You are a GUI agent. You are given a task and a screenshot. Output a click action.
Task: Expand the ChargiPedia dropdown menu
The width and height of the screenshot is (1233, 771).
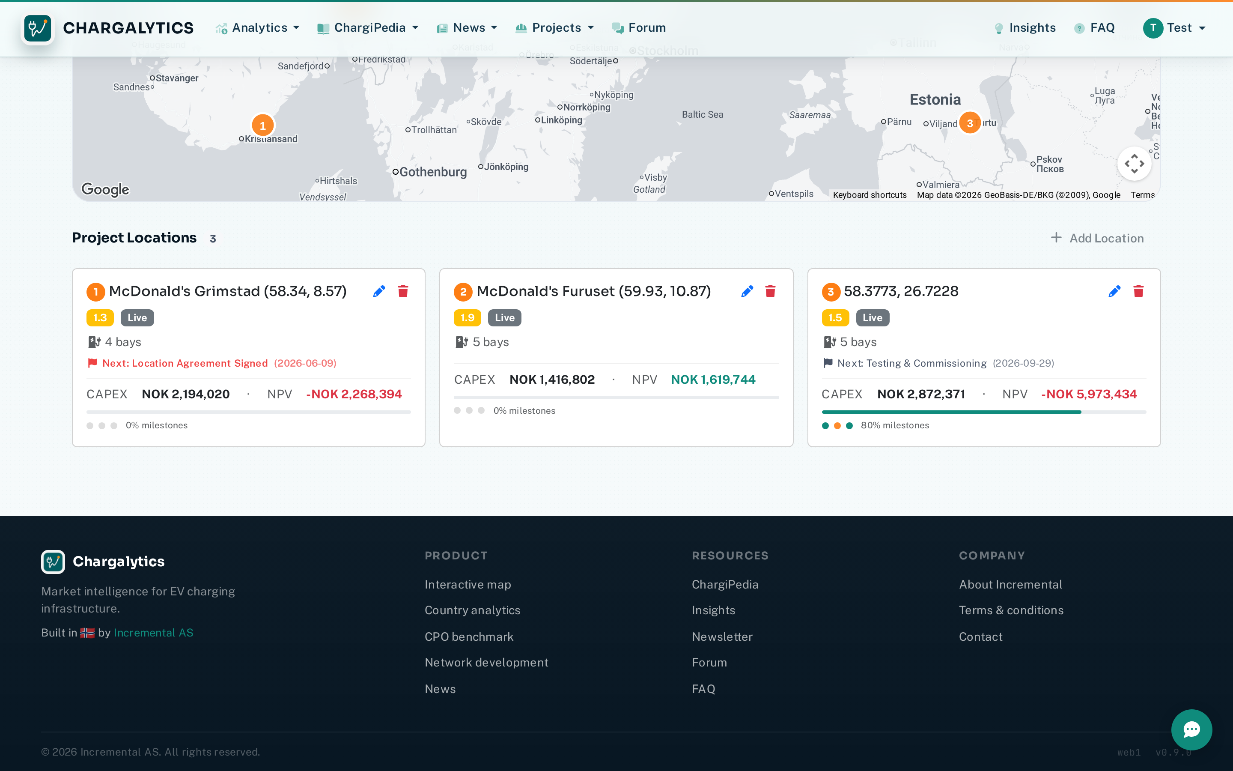(x=368, y=28)
